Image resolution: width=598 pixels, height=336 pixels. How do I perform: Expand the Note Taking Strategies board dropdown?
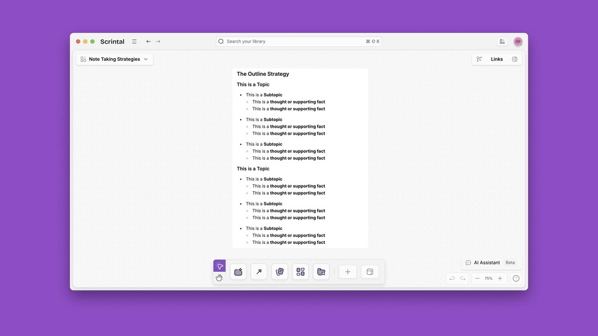[x=145, y=59]
